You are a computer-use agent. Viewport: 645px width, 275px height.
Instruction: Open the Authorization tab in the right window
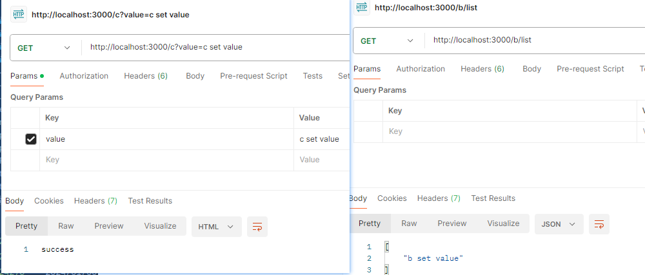421,69
